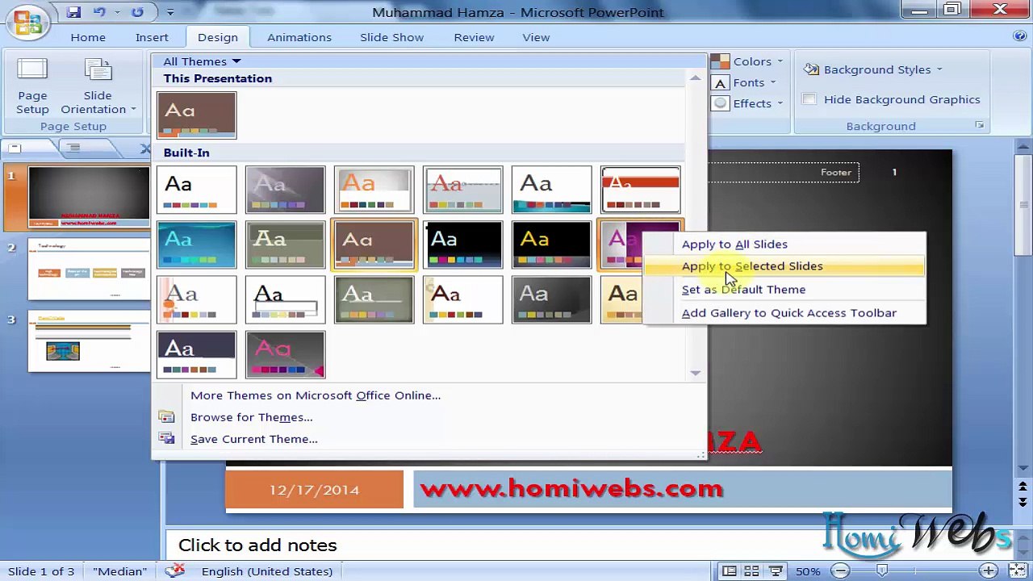Click the zoom in plus button
Image resolution: width=1033 pixels, height=581 pixels.
pos(989,571)
